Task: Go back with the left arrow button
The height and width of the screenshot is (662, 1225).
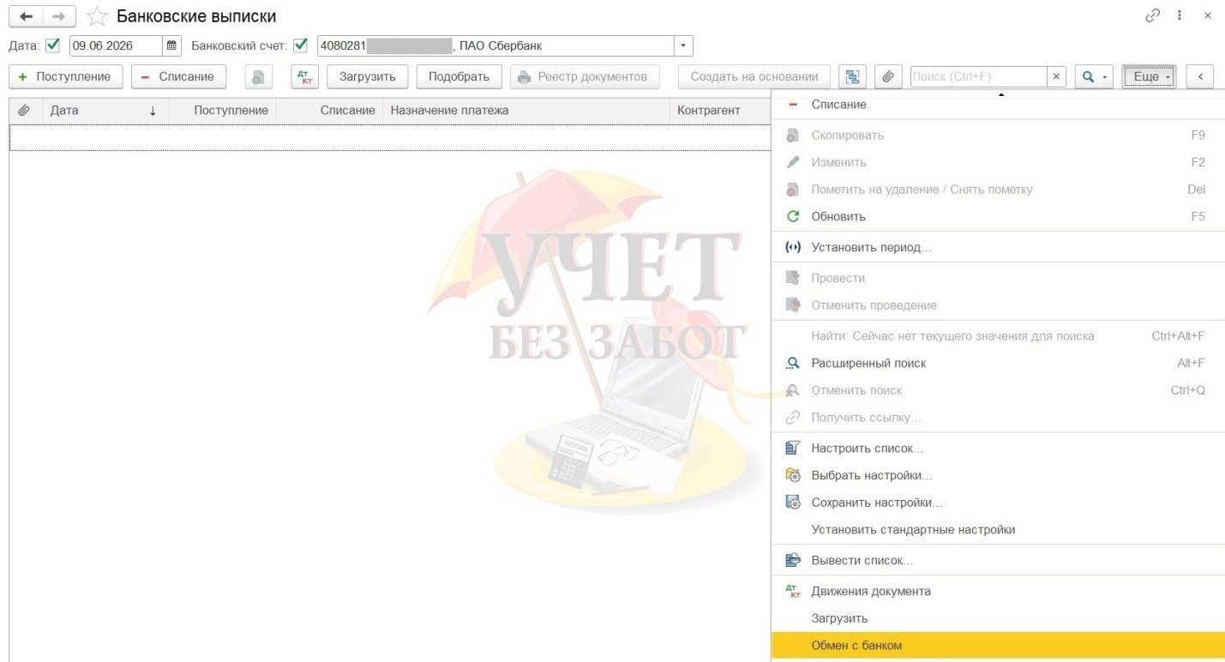Action: click(26, 16)
